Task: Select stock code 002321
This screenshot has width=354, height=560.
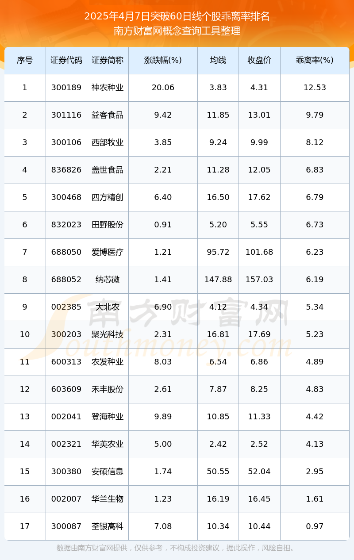Action: point(66,444)
